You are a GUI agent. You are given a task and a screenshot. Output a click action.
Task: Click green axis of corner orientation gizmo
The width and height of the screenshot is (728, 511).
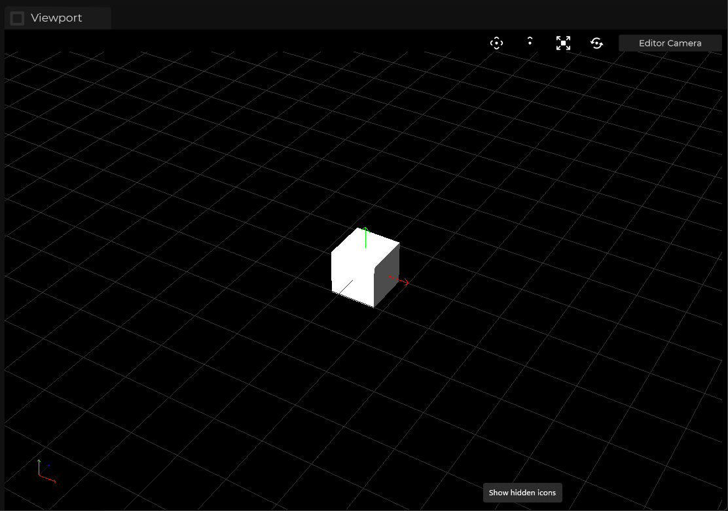pyautogui.click(x=39, y=466)
